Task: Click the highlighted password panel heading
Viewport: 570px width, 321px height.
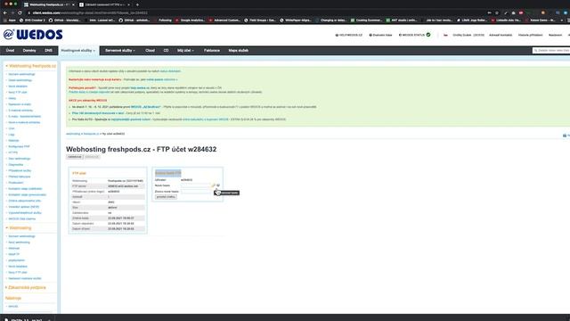Action: pyautogui.click(x=168, y=173)
